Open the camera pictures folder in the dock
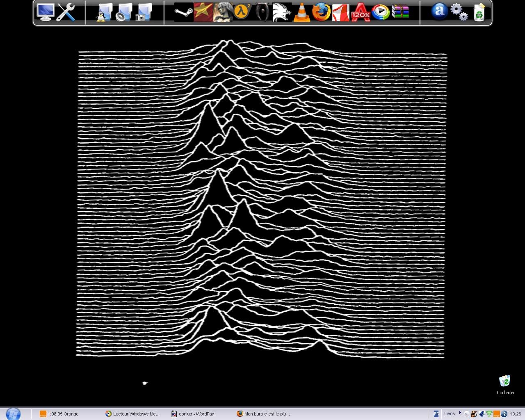525x420 pixels. [x=143, y=12]
